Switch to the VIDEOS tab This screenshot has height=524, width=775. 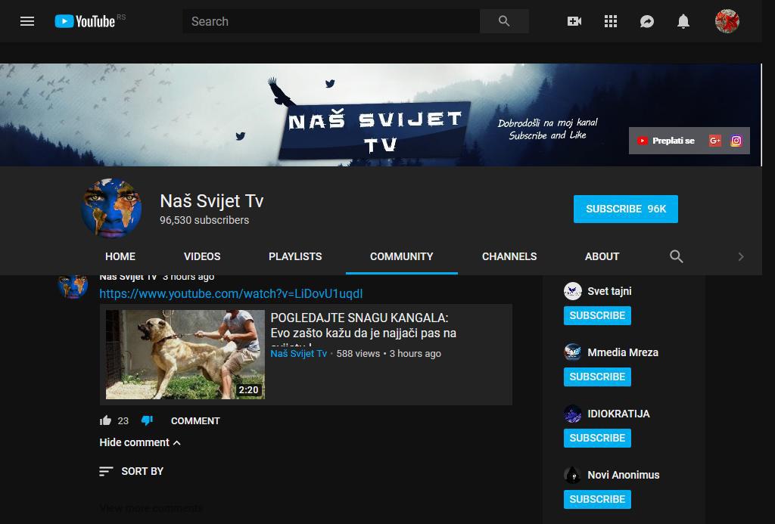tap(202, 256)
